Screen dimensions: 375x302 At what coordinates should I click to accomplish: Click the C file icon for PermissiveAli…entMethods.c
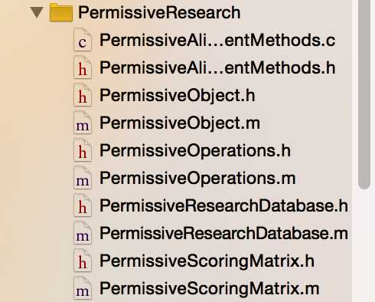click(83, 40)
